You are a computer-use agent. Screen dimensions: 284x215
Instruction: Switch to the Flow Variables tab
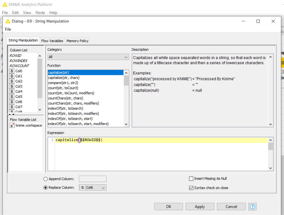coord(52,41)
